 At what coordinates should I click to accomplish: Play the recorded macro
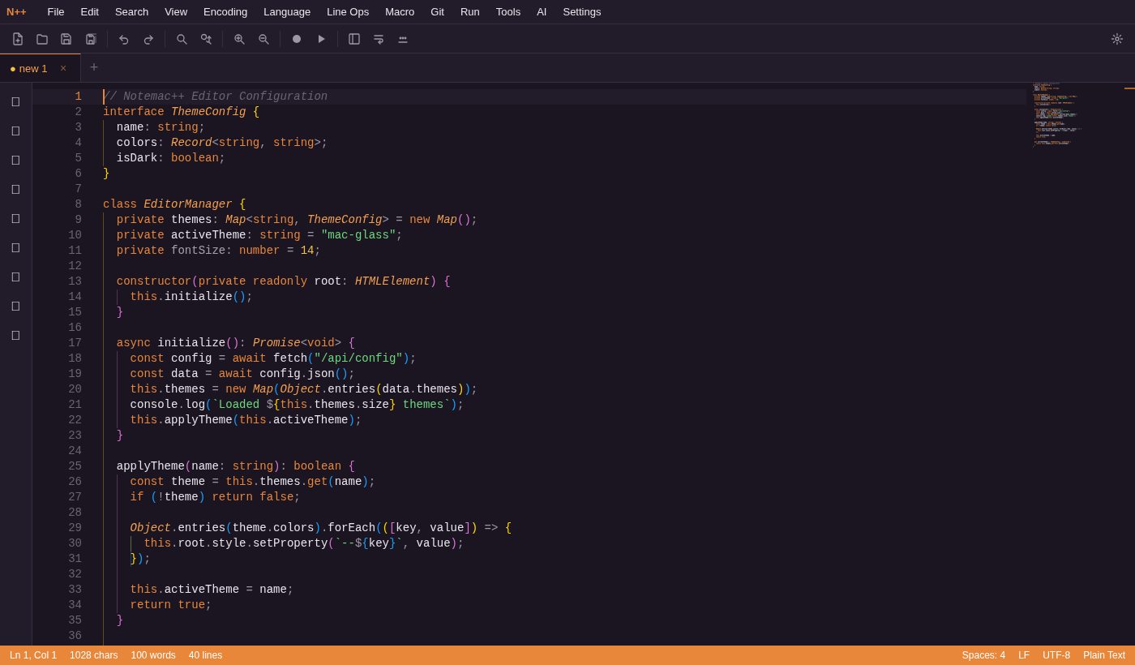pyautogui.click(x=321, y=38)
